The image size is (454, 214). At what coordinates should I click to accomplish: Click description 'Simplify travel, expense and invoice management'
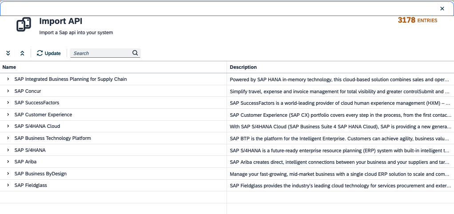point(340,91)
